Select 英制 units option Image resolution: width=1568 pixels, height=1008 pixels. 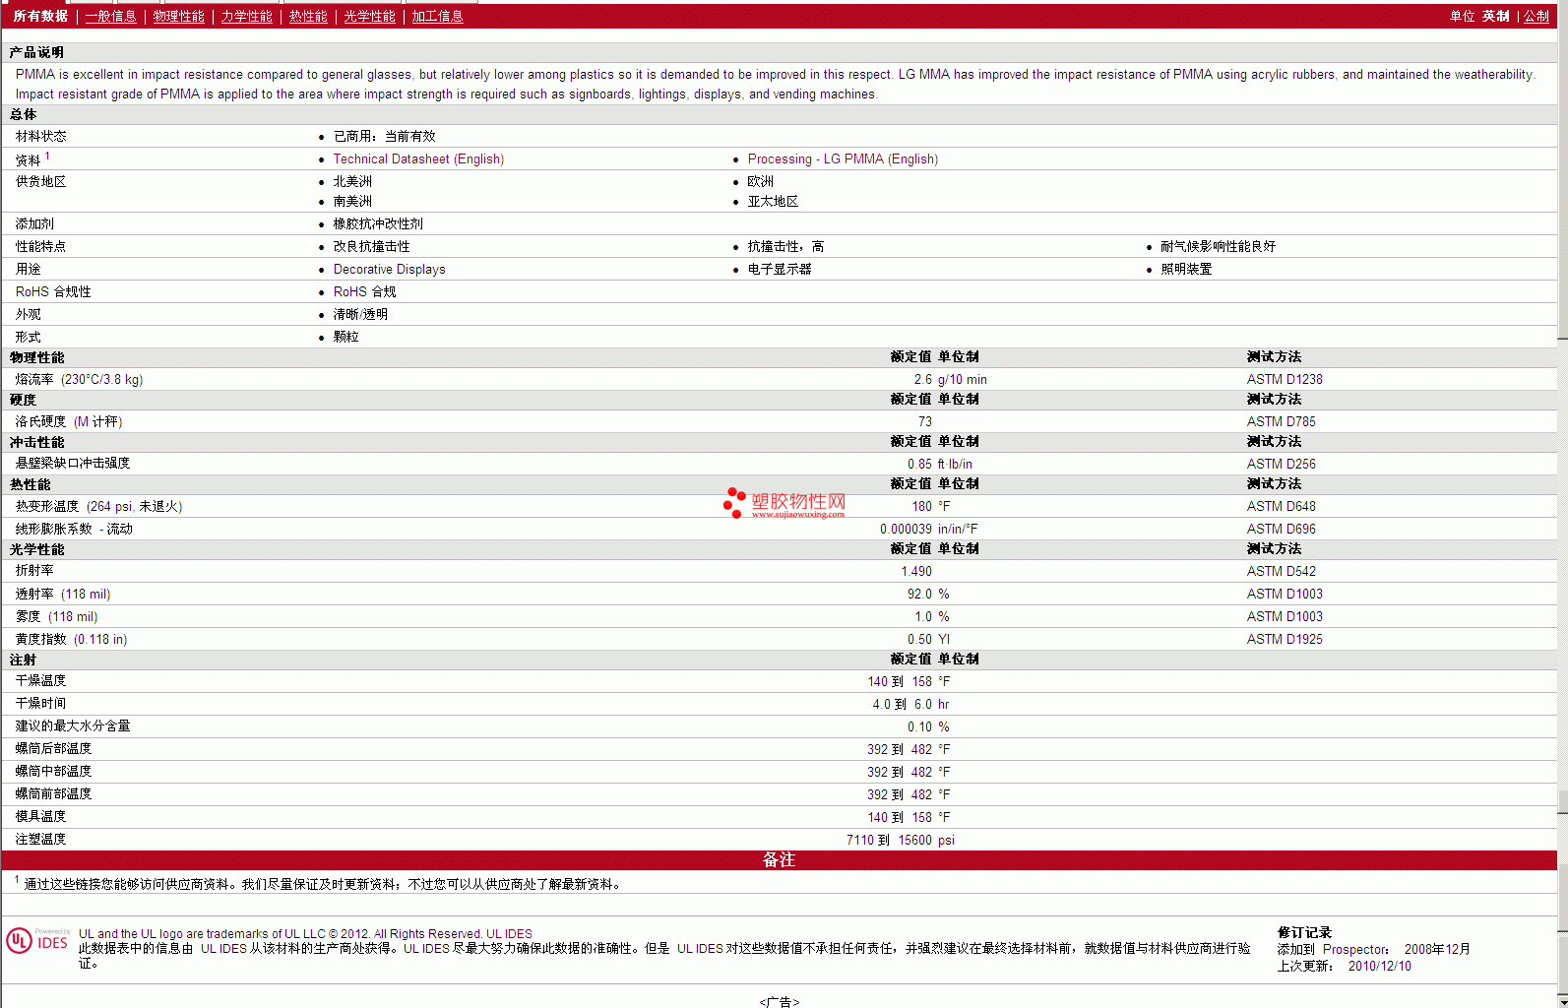1495,16
